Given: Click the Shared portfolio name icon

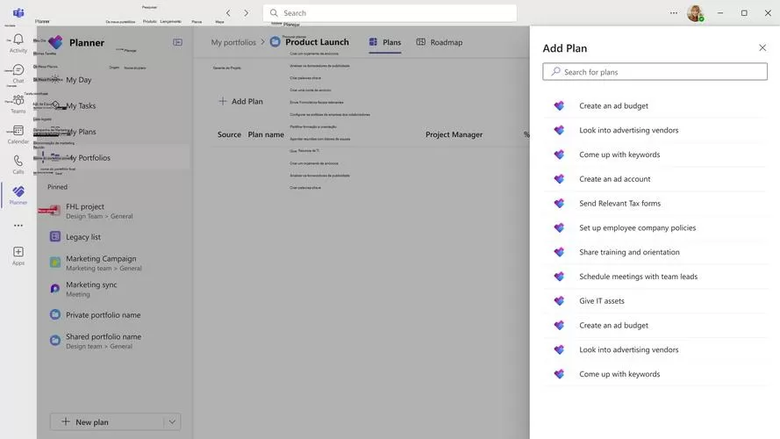Looking at the screenshot, I should 55,341.
